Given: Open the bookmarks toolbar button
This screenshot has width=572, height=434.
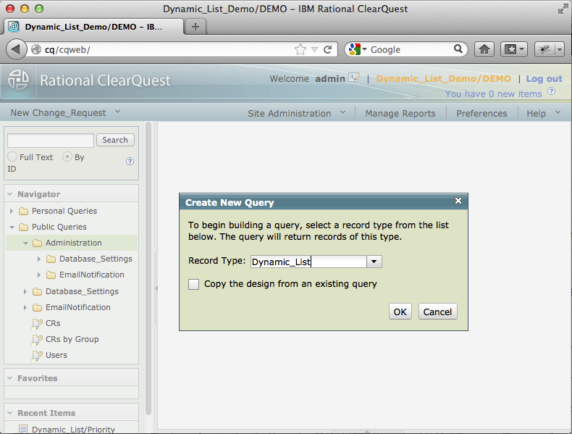Looking at the screenshot, I should 514,49.
